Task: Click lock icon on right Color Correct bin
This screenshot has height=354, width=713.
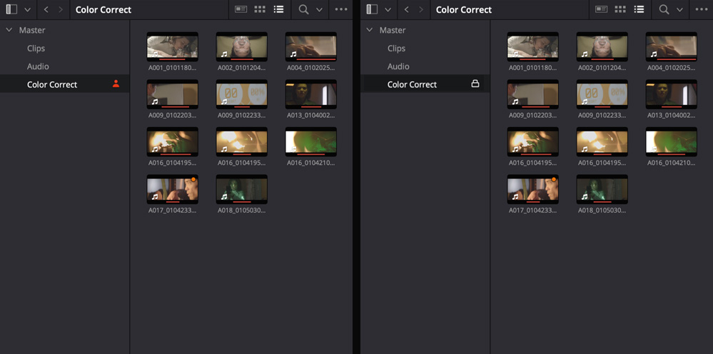Action: [475, 84]
